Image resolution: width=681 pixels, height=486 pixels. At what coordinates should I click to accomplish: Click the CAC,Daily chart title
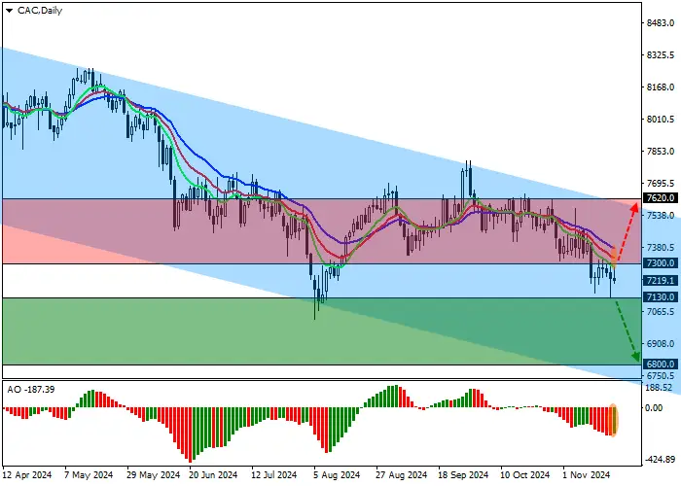pos(40,11)
